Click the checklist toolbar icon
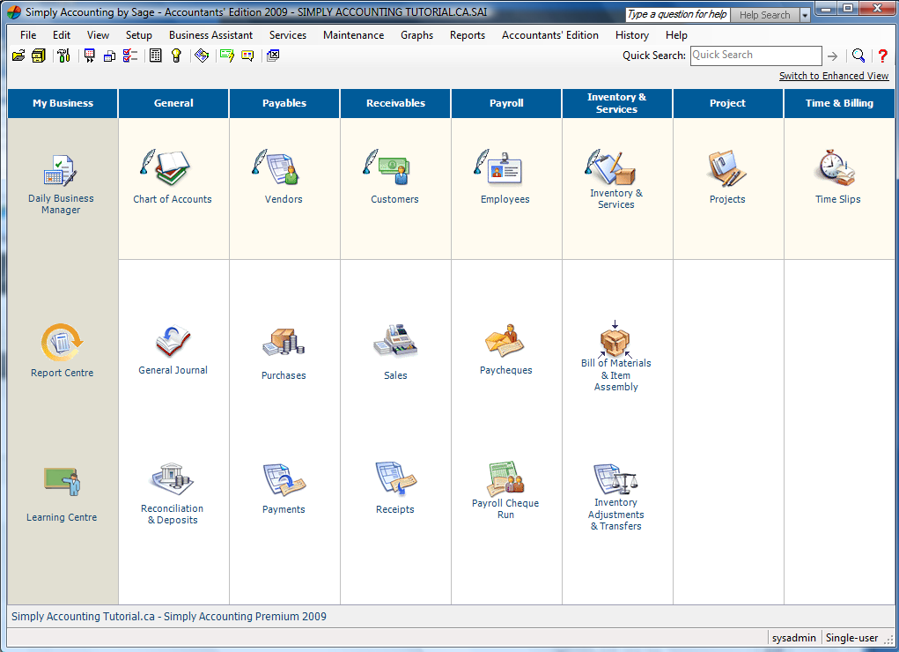 (130, 56)
